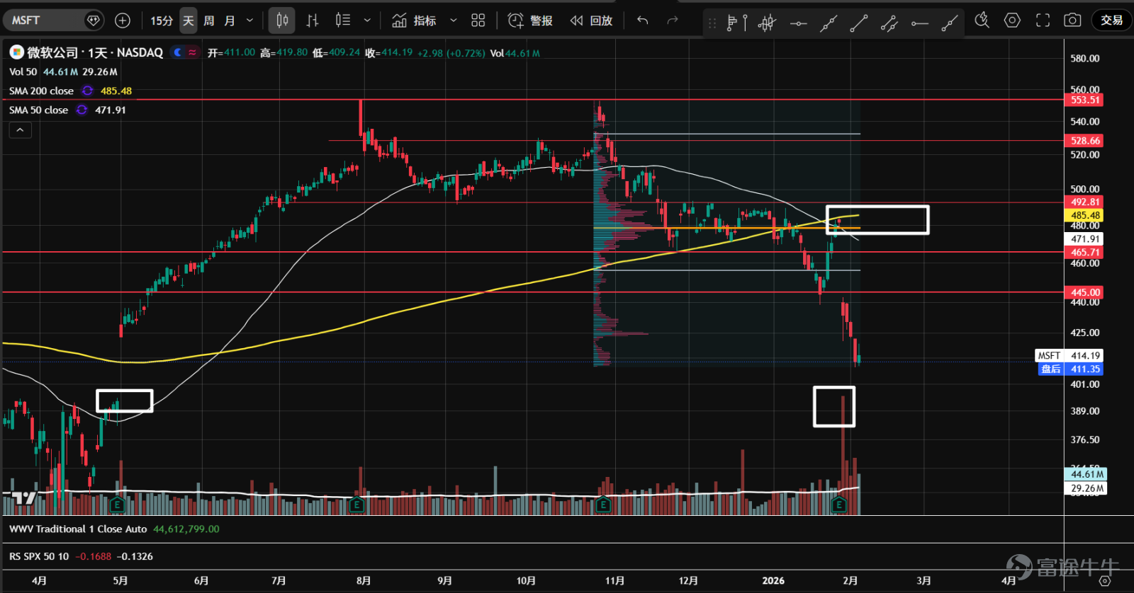Select the Vol 50 indicator label
Screen dimensions: 1134x593
(23, 71)
